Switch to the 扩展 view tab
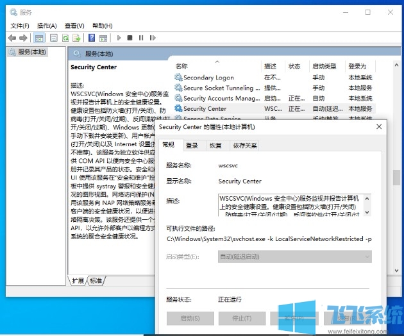The height and width of the screenshot is (336, 404). tap(78, 281)
